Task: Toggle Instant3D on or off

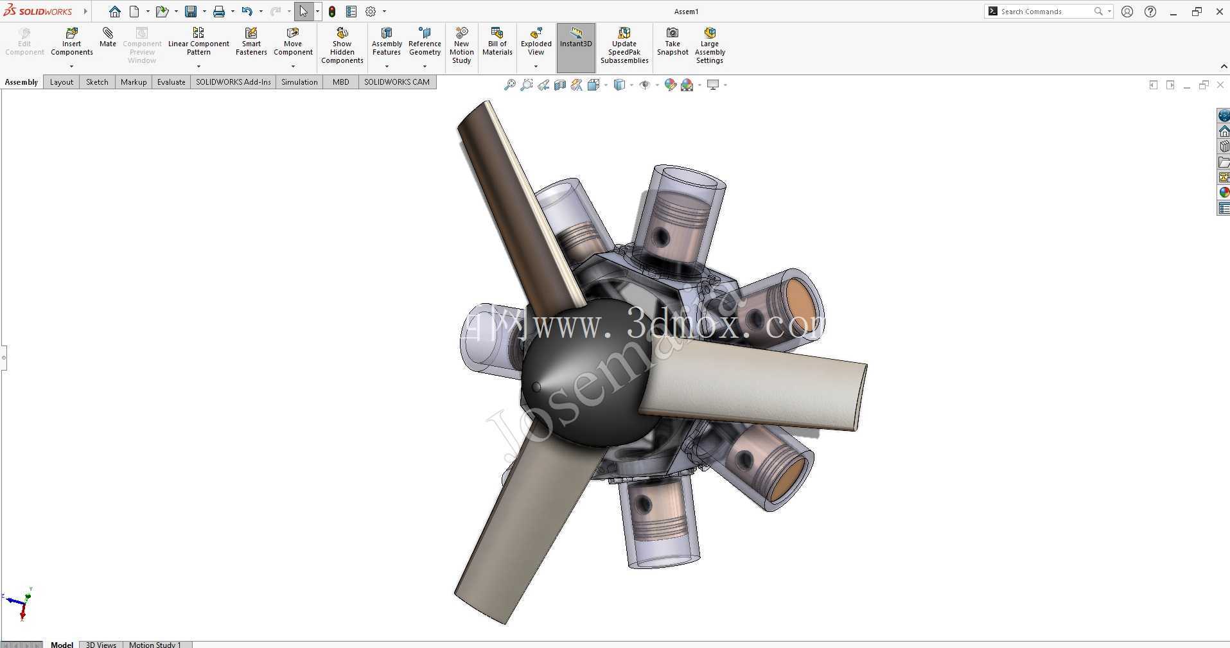Action: [576, 48]
